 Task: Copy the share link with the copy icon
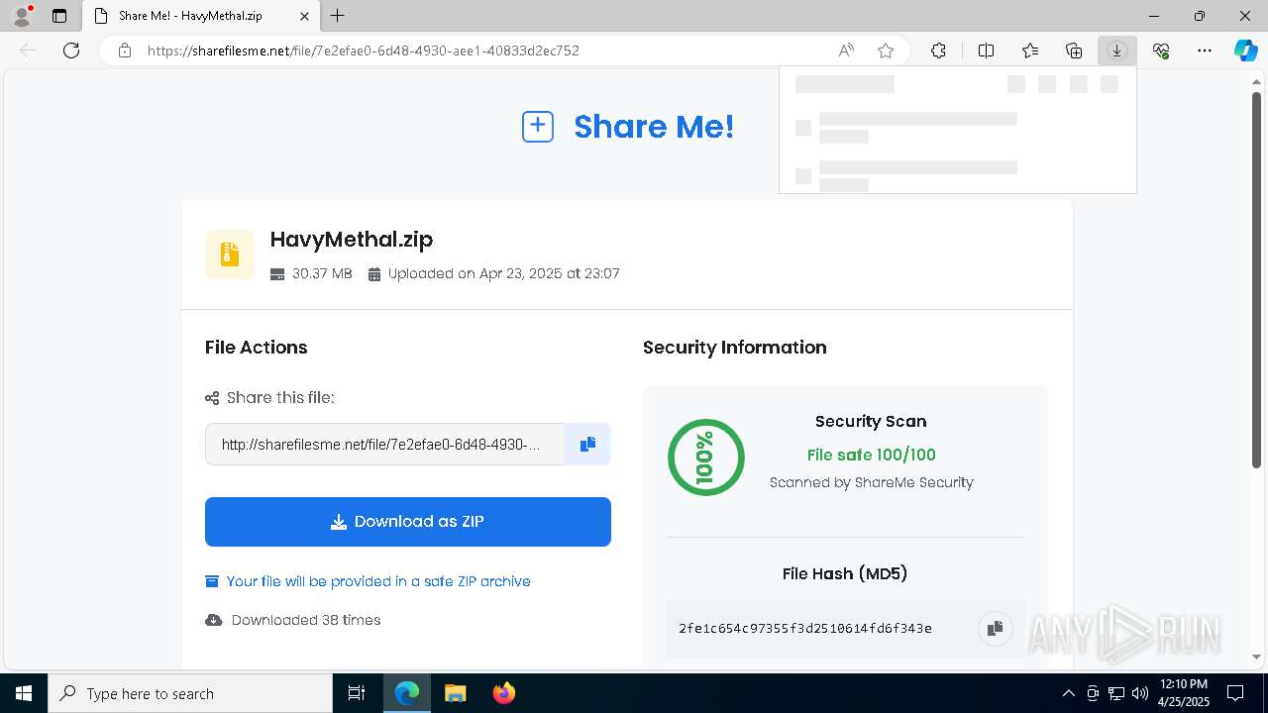587,445
